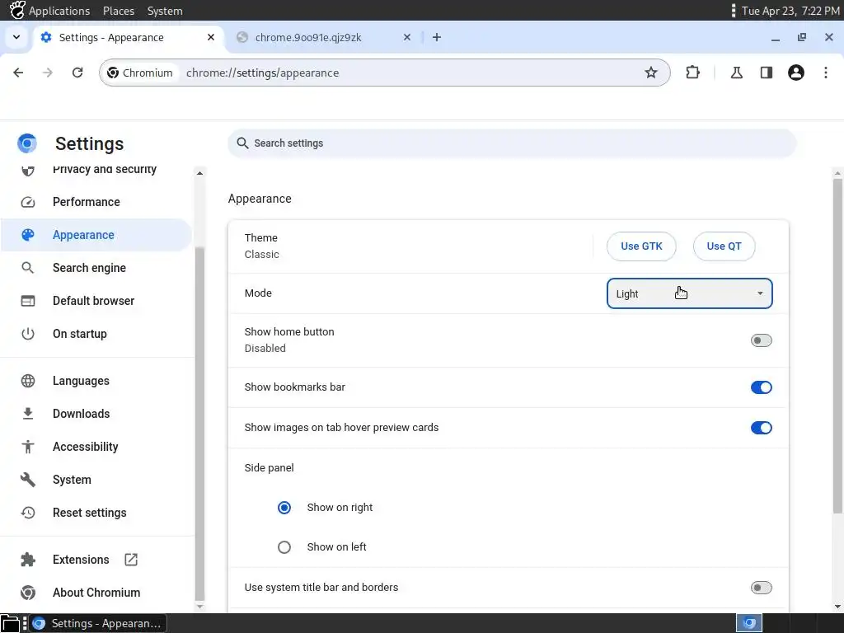Click the On startup power icon
844x633 pixels.
(x=28, y=334)
